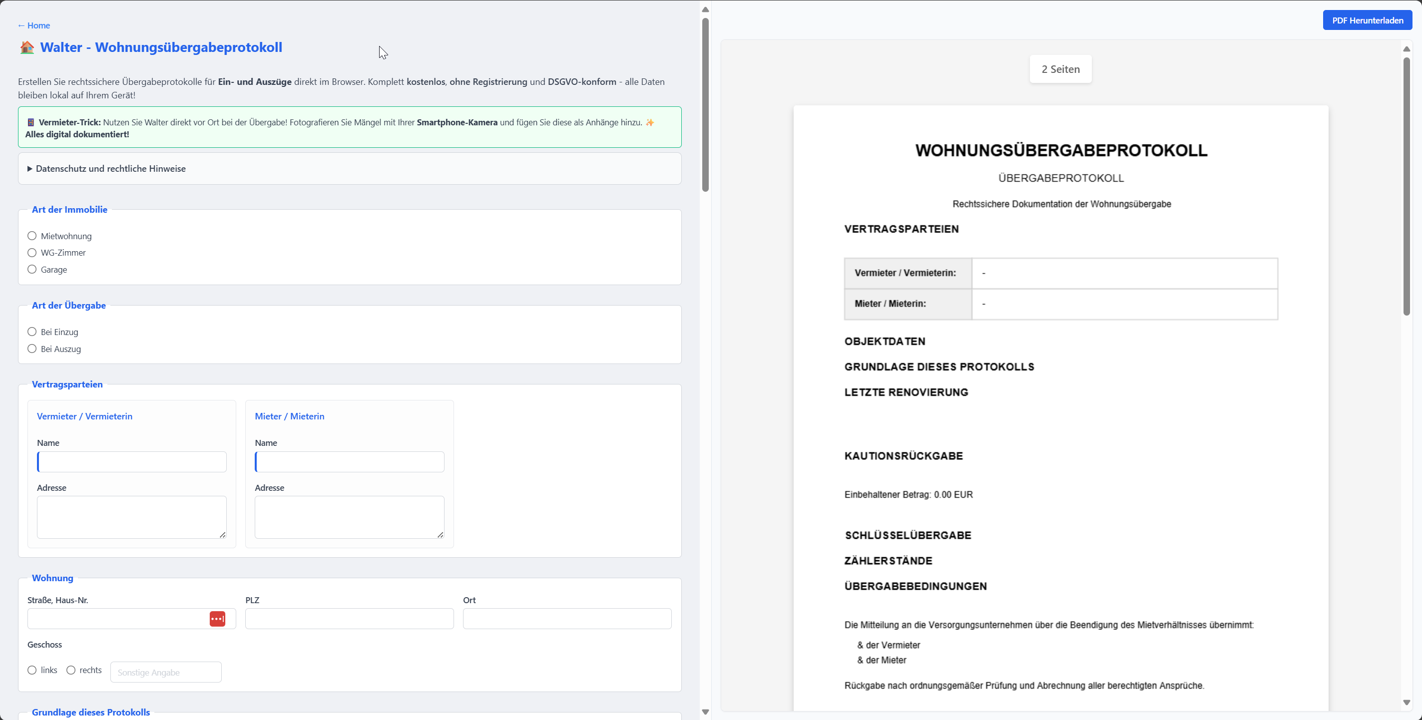Click the Vermieter / Vermieterin card heading
The image size is (1422, 720).
[x=84, y=416]
